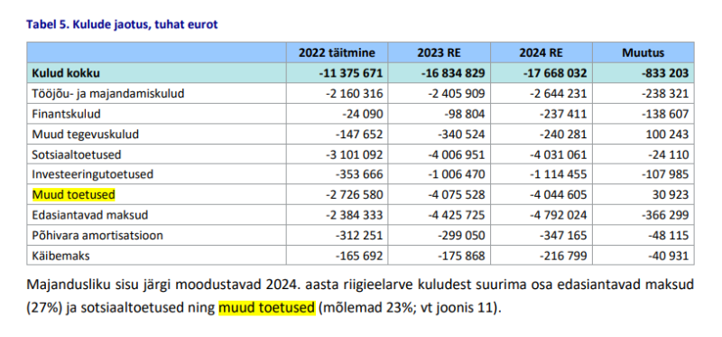The height and width of the screenshot is (337, 722).
Task: Click the change value -48 115
Action: (668, 236)
